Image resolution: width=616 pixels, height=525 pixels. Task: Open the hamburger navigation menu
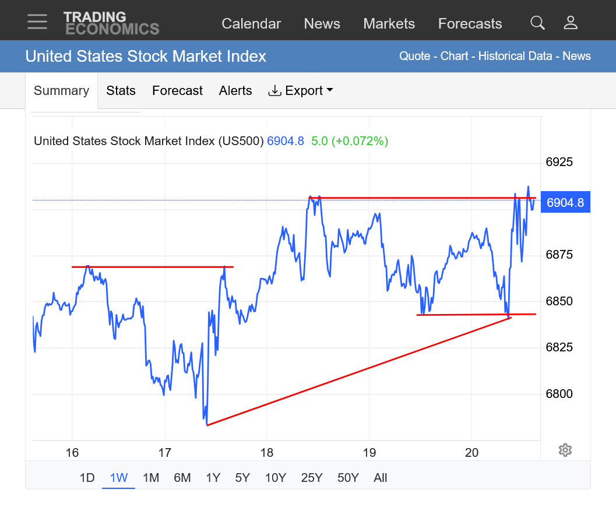tap(37, 22)
